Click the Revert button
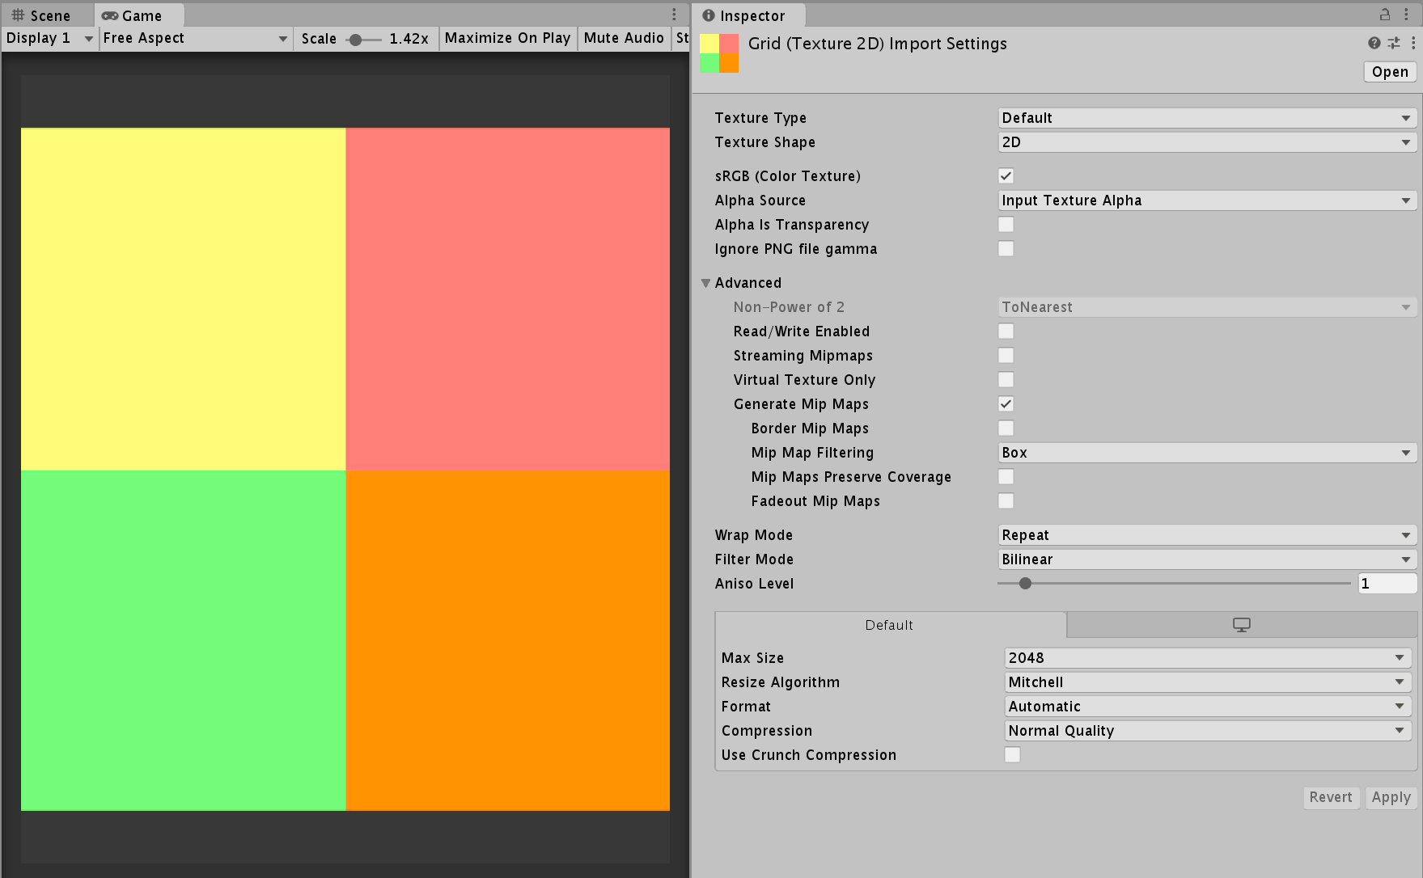 click(1331, 797)
